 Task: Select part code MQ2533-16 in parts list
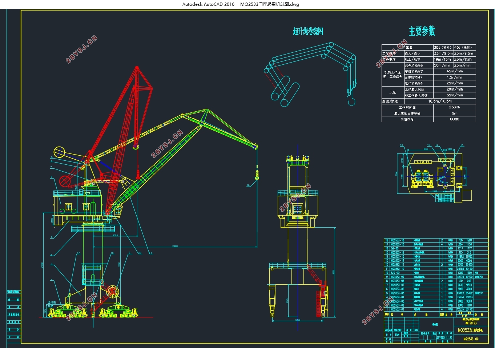coord(397,240)
